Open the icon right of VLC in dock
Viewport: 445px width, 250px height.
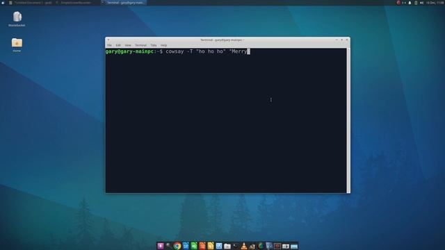point(252,246)
